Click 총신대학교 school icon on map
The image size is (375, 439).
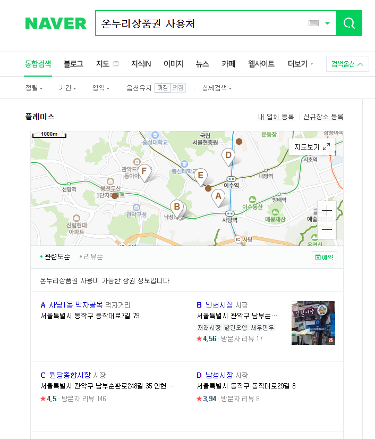pos(184,164)
